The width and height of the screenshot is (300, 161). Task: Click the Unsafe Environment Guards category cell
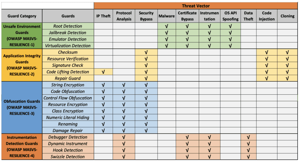[22, 36]
